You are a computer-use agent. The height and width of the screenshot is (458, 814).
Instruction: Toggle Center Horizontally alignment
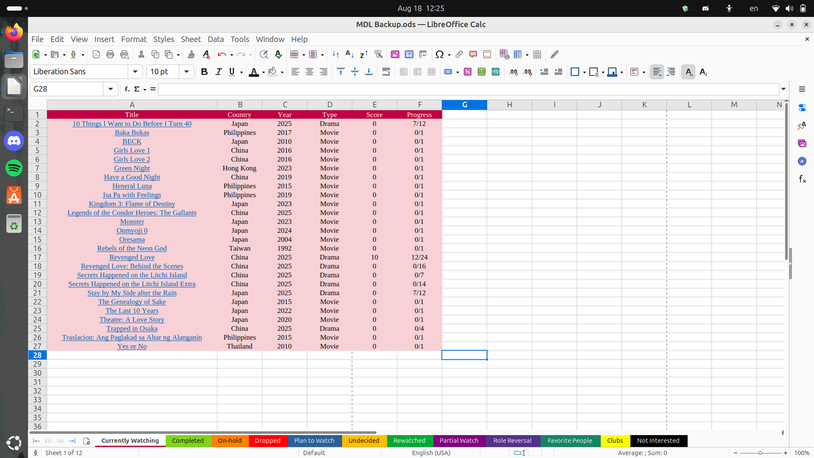309,72
